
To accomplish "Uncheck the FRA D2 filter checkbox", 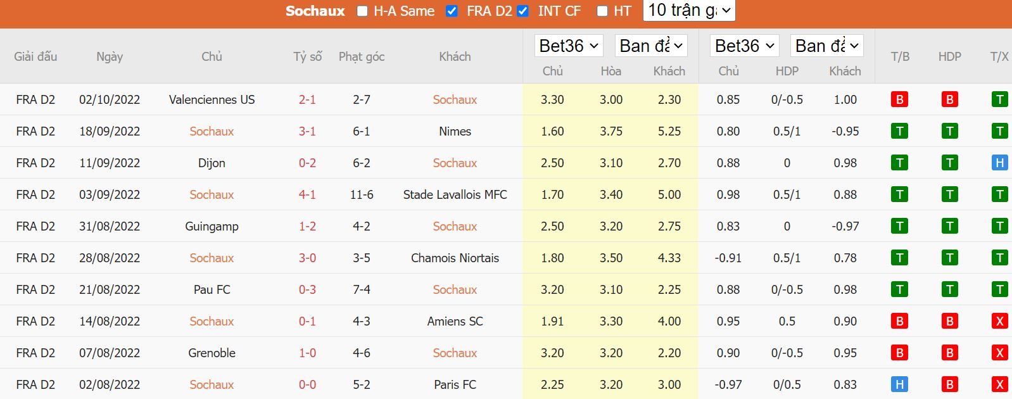I will 452,11.
